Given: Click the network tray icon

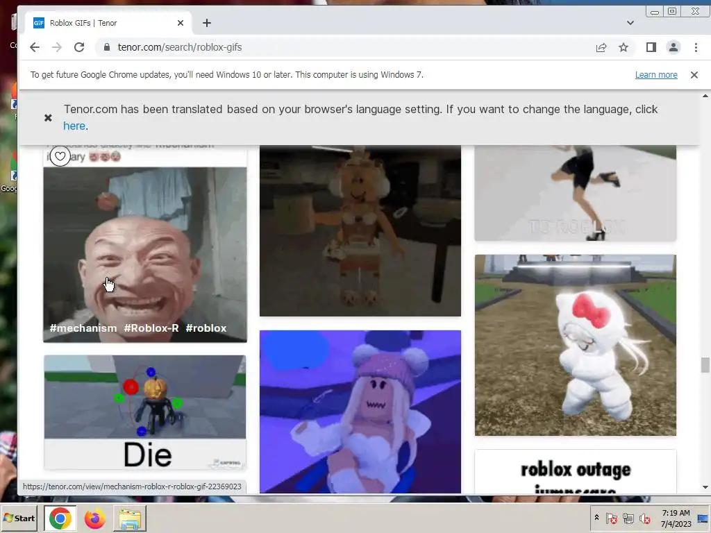Looking at the screenshot, I should [x=628, y=518].
